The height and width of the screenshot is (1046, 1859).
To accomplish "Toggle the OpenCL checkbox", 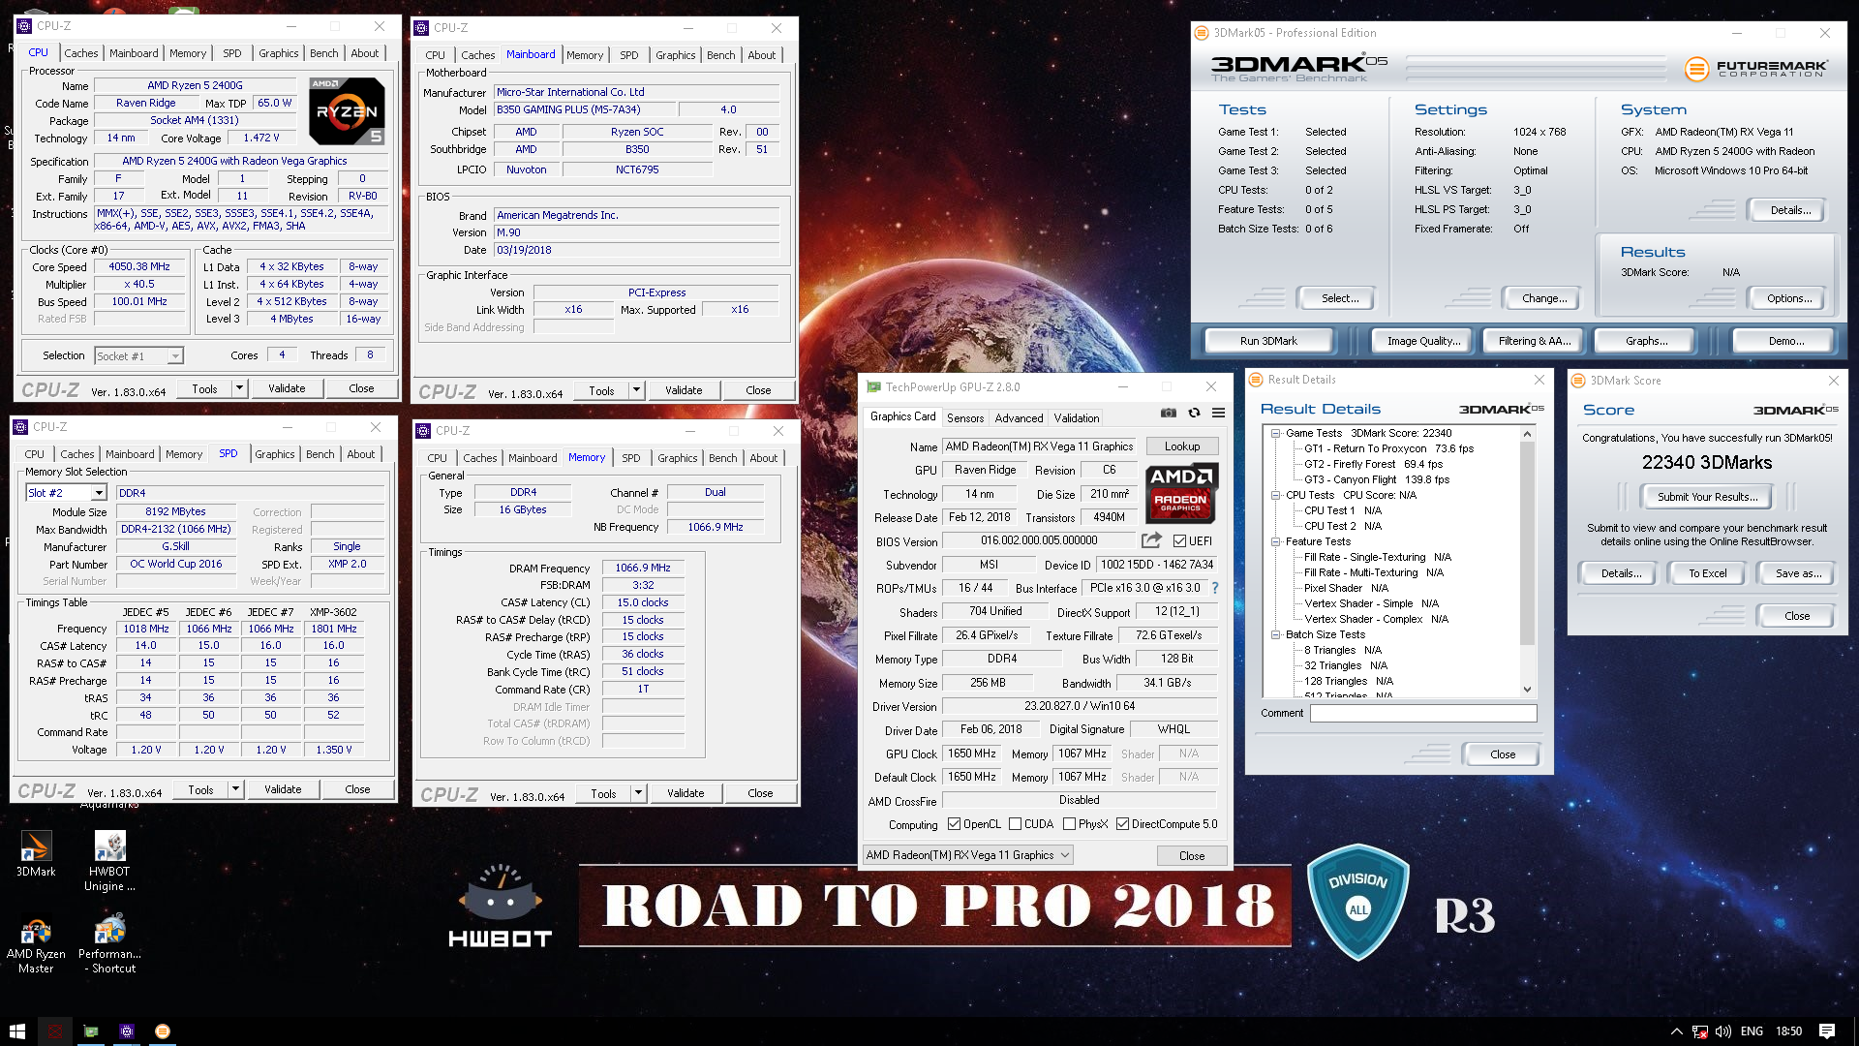I will pos(954,824).
